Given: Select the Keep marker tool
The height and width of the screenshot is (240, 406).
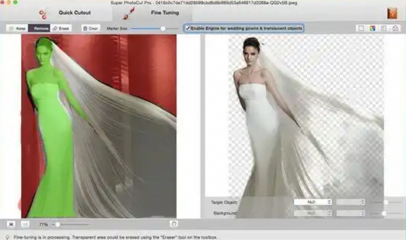Looking at the screenshot, I should (x=17, y=28).
